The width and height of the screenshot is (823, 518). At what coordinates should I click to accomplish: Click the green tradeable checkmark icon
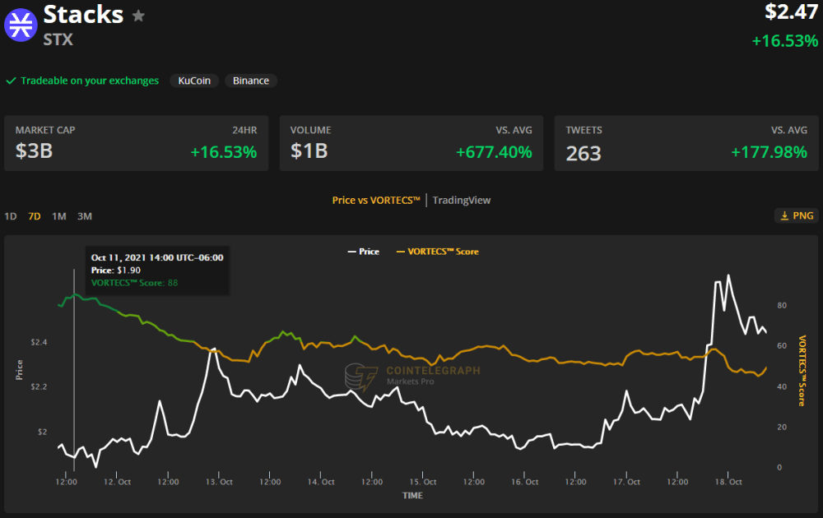pyautogui.click(x=11, y=81)
